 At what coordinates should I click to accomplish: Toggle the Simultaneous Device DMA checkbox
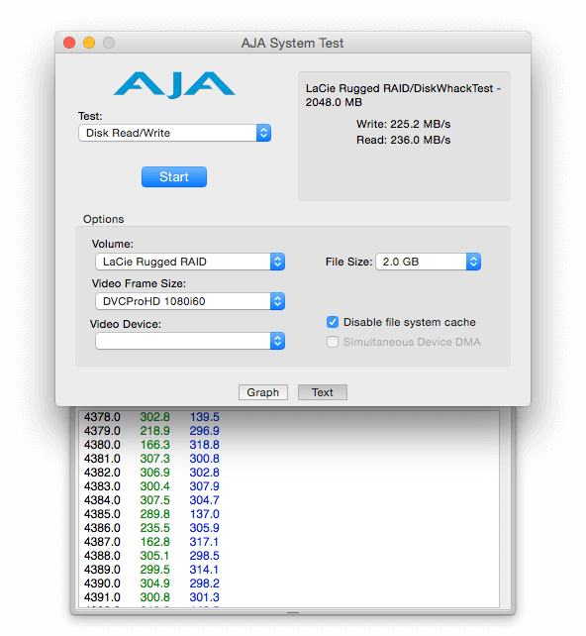333,342
